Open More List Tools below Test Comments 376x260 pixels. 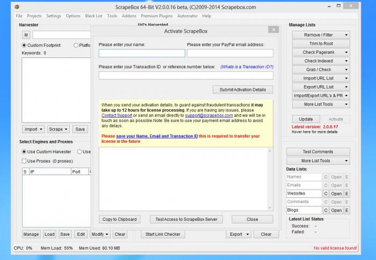pyautogui.click(x=318, y=161)
